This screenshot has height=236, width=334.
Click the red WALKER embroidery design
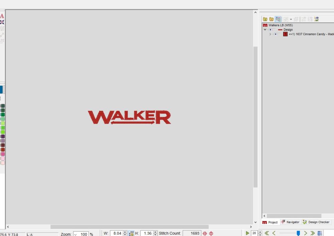(x=129, y=117)
